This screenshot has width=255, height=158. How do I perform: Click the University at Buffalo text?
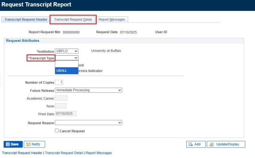(x=106, y=51)
